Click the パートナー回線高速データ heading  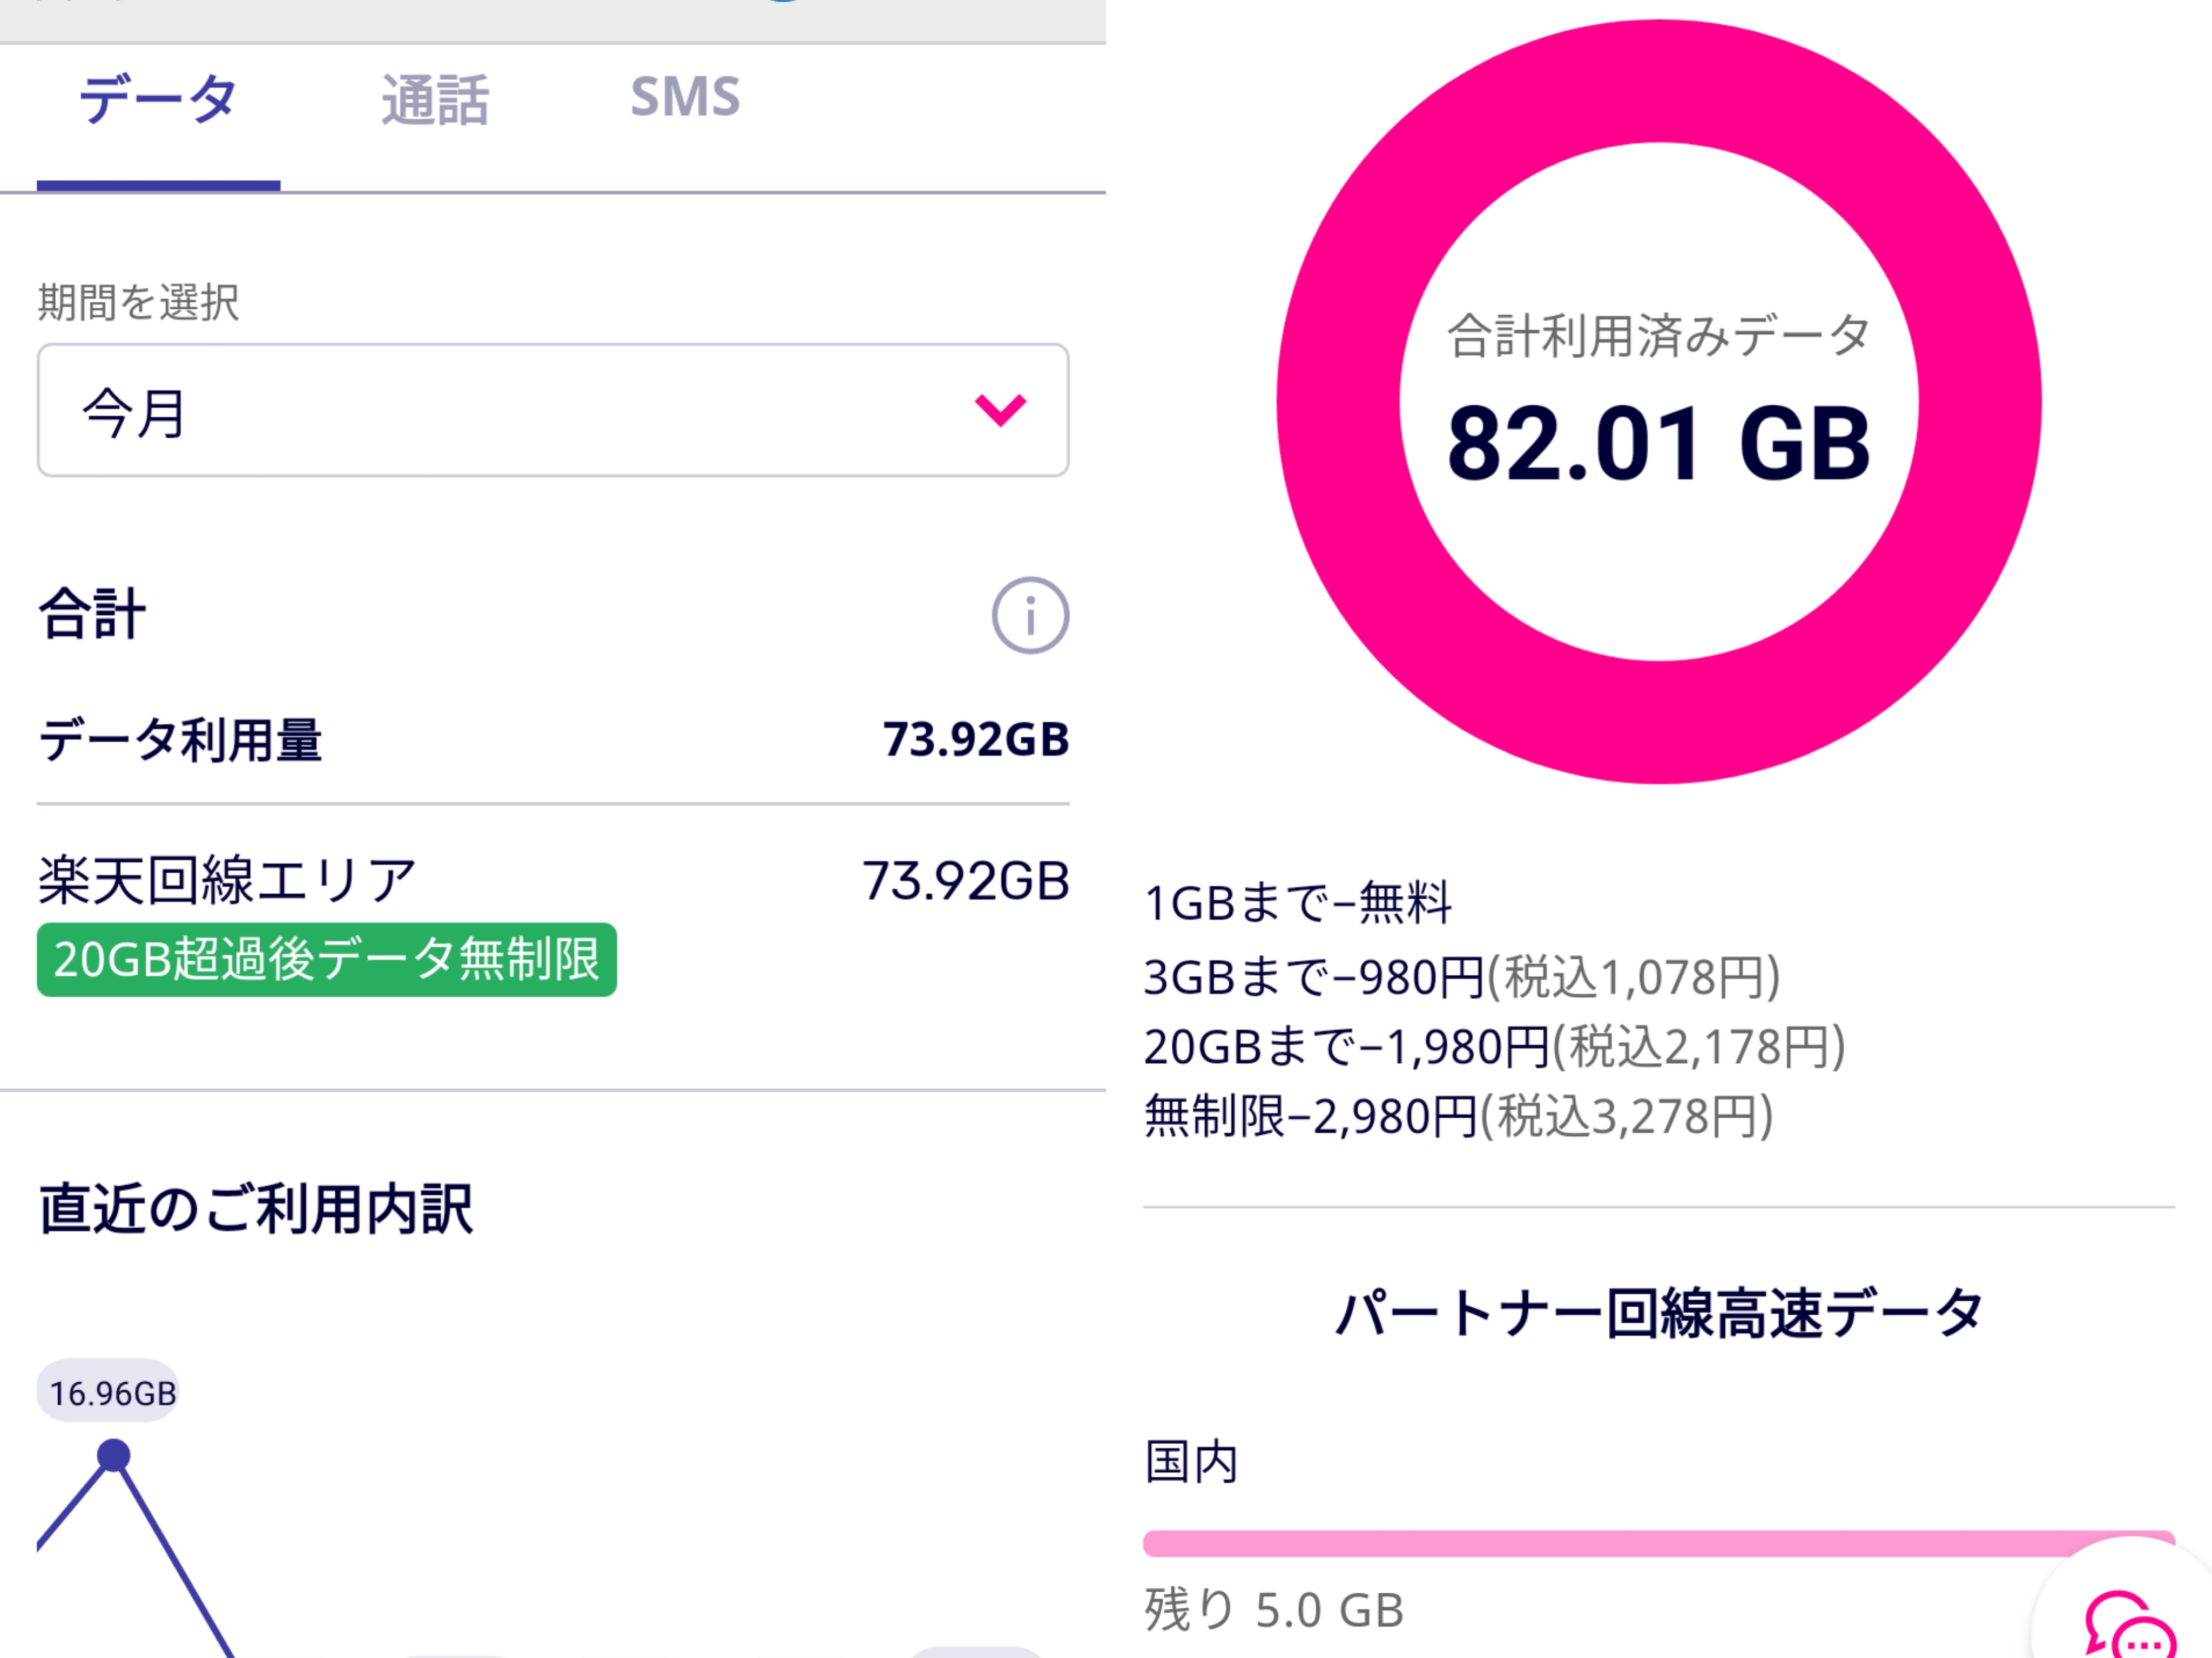click(1659, 1312)
